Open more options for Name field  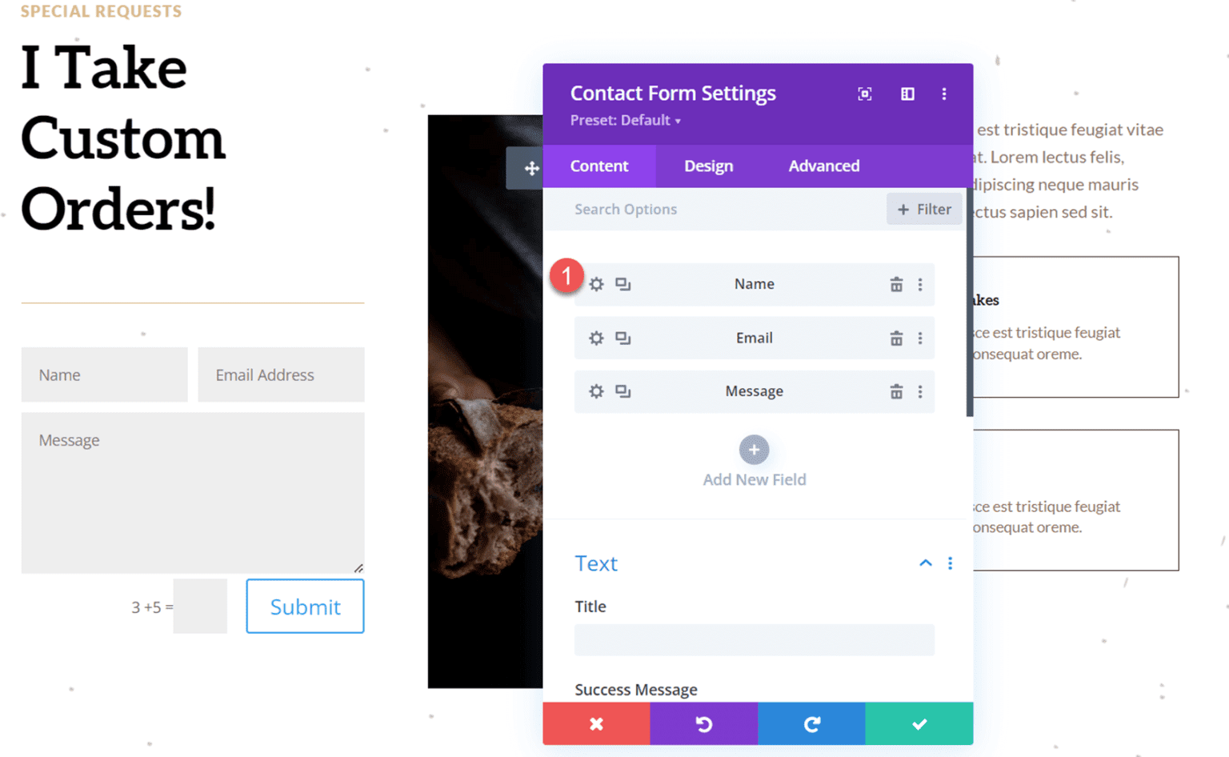tap(920, 284)
